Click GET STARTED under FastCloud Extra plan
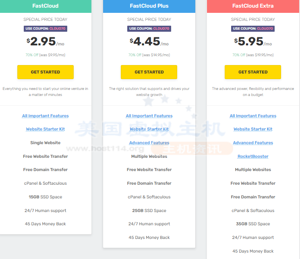The image size is (300, 259). [253, 72]
